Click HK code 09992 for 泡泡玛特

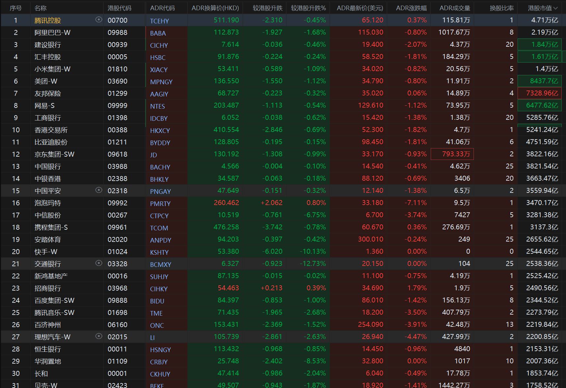click(x=118, y=203)
